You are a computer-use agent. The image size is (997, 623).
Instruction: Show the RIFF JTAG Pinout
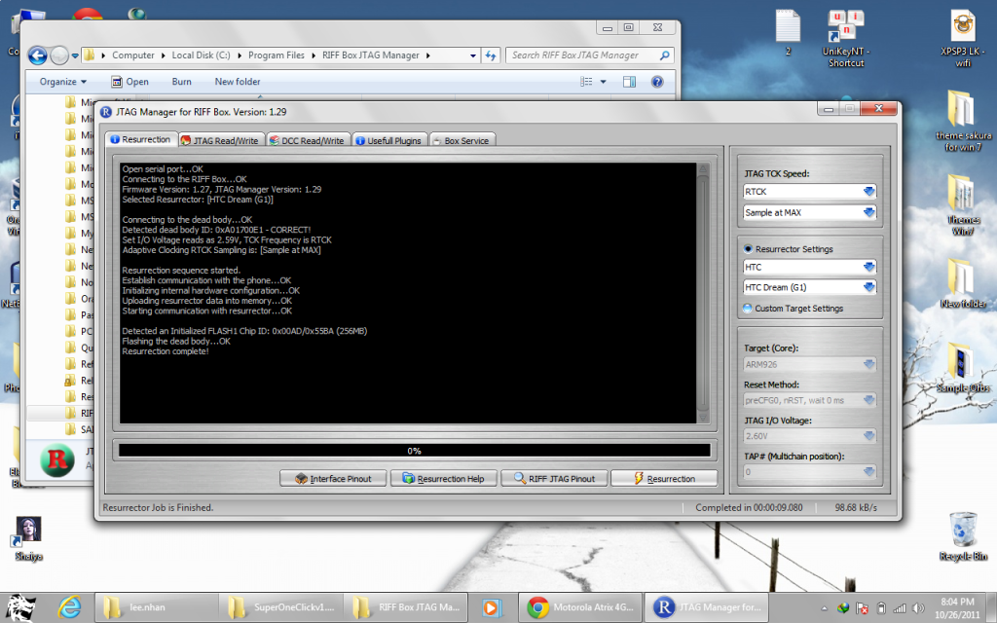554,479
